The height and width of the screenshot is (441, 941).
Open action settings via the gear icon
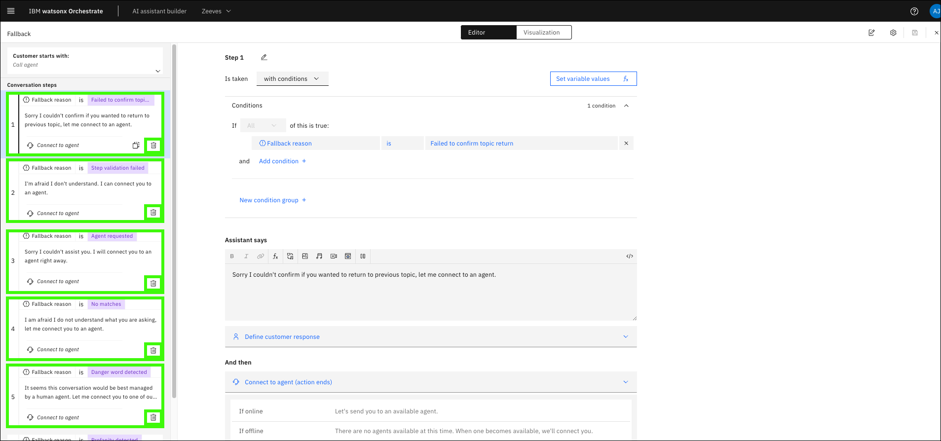pyautogui.click(x=893, y=33)
